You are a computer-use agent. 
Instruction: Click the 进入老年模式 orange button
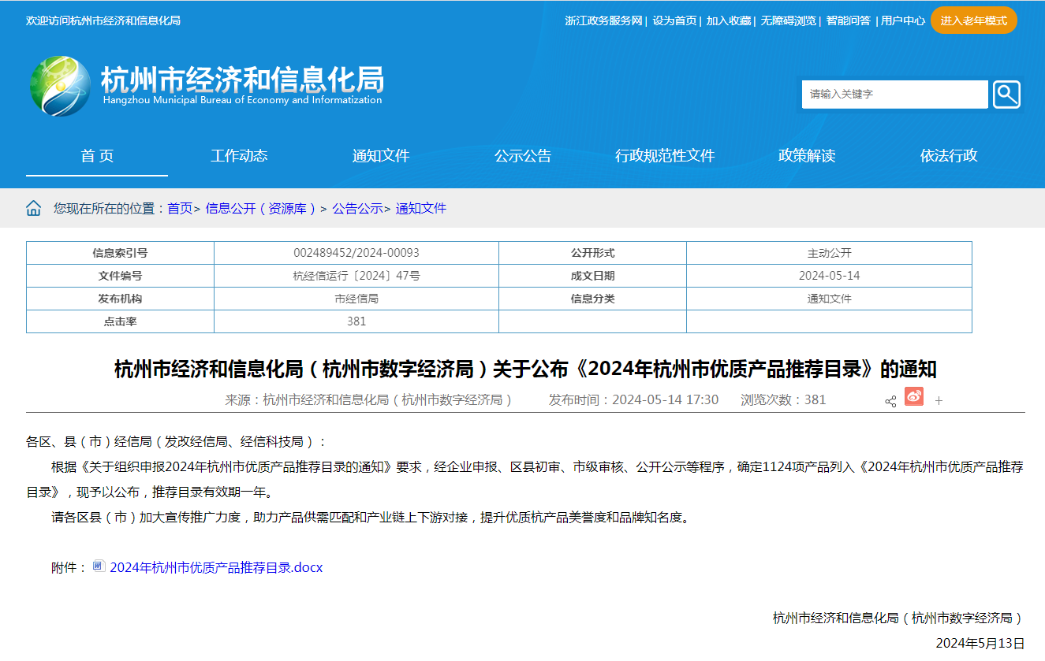pyautogui.click(x=973, y=20)
